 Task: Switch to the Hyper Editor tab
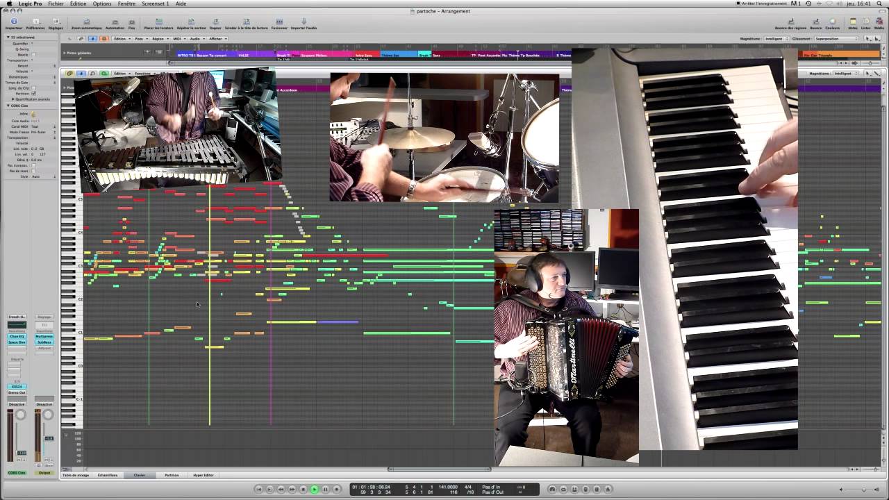click(203, 475)
